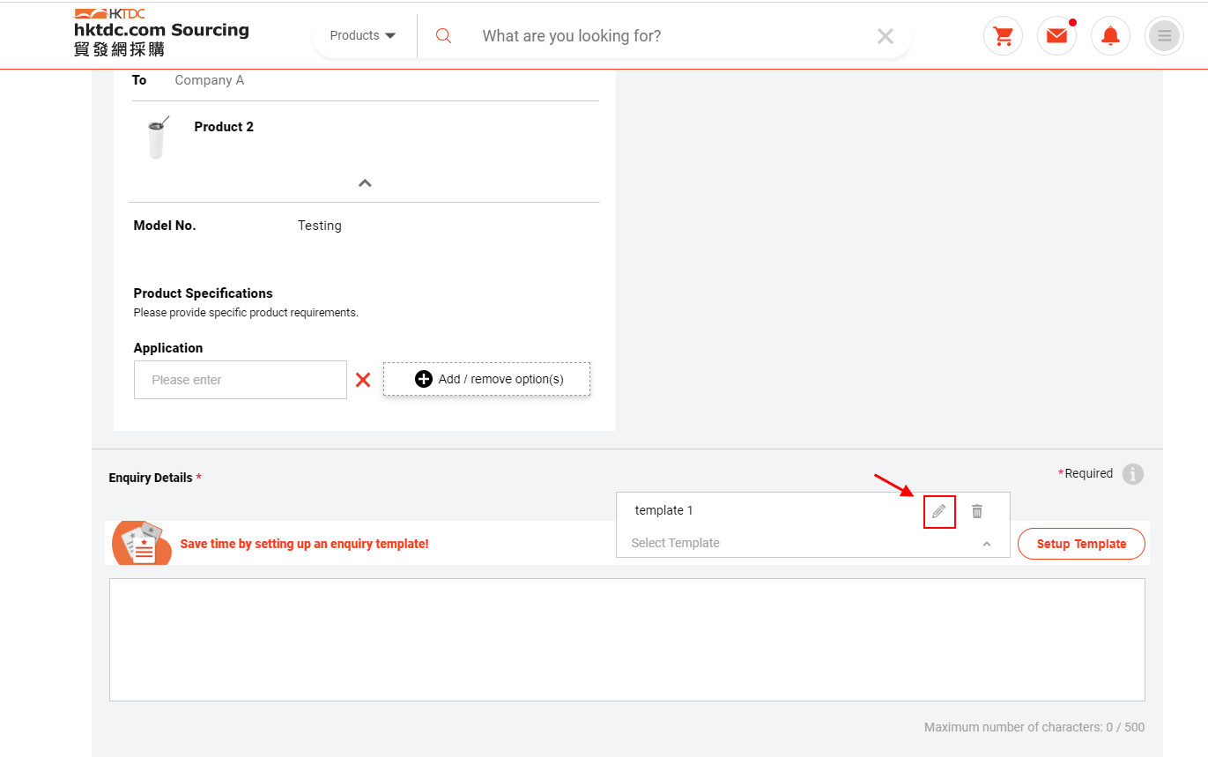1208x757 pixels.
Task: Click the Setup Template button
Action: (x=1081, y=544)
